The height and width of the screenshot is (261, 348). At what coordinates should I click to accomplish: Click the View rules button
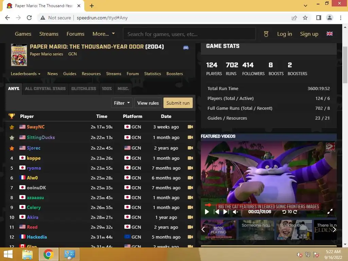148,103
